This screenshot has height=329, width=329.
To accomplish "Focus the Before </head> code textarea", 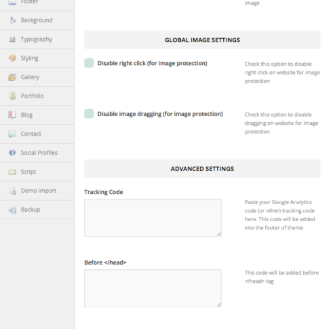I will 153,288.
